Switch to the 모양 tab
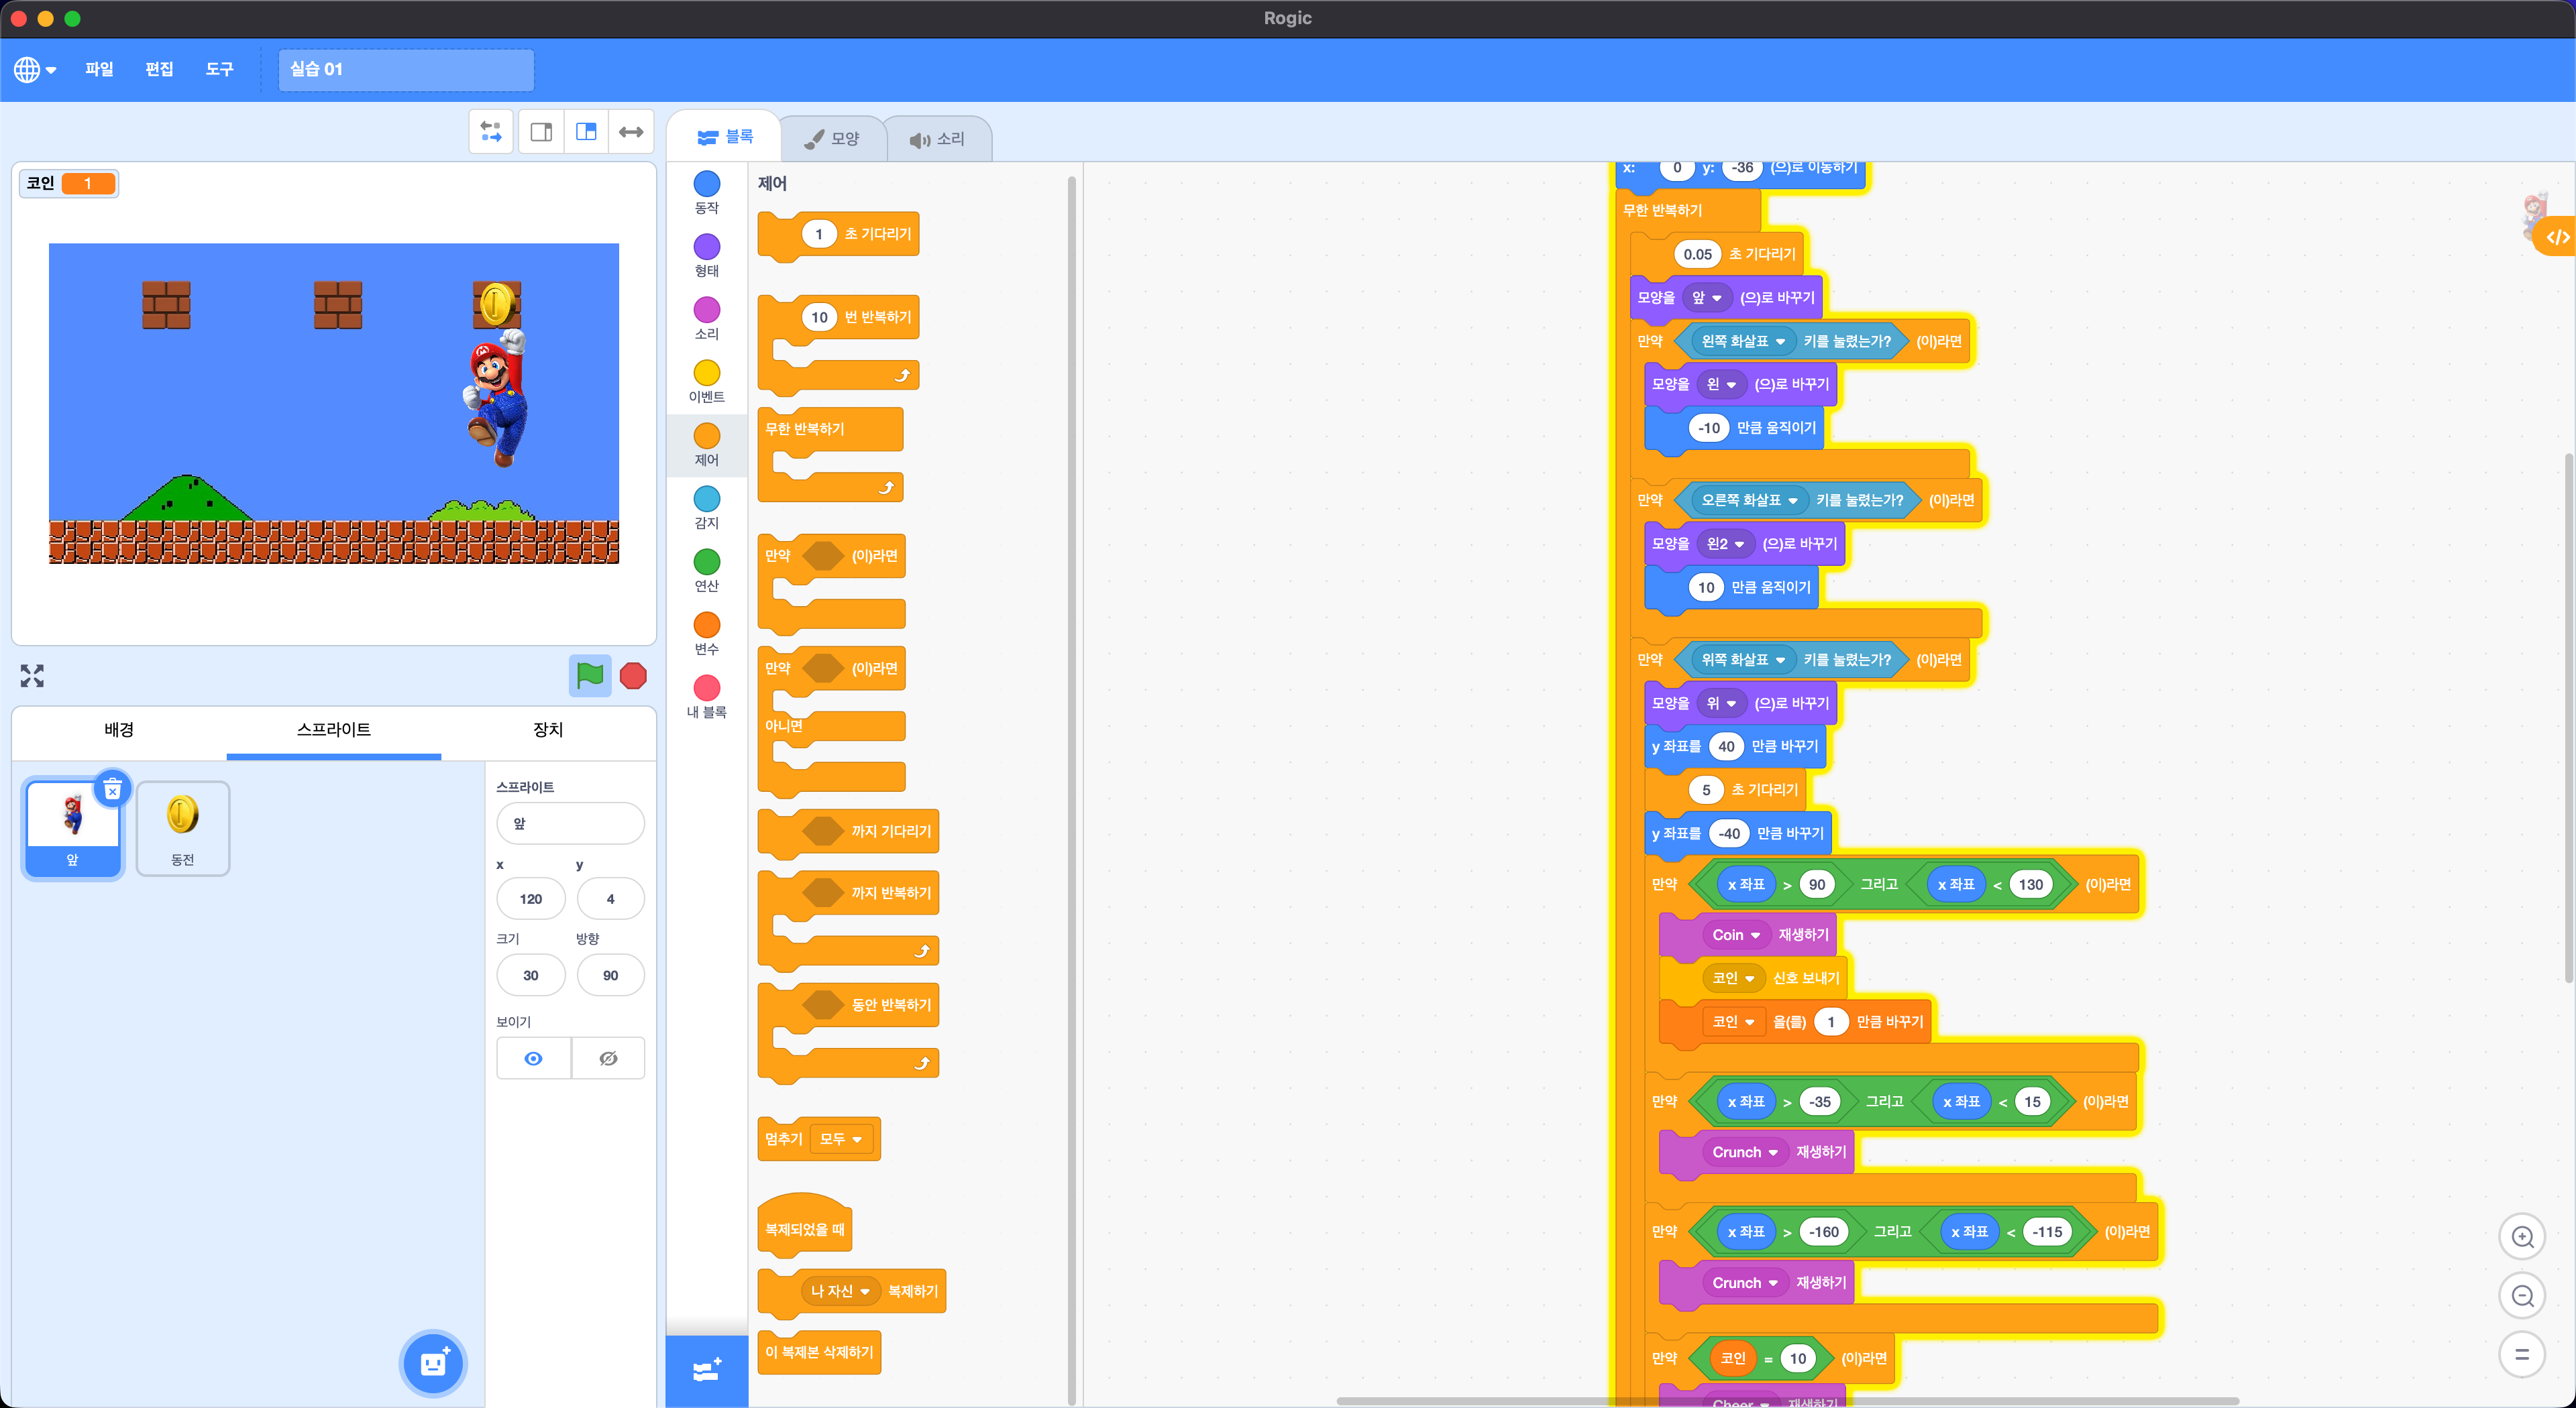Screen dimensions: 2576x1408 tap(832, 139)
